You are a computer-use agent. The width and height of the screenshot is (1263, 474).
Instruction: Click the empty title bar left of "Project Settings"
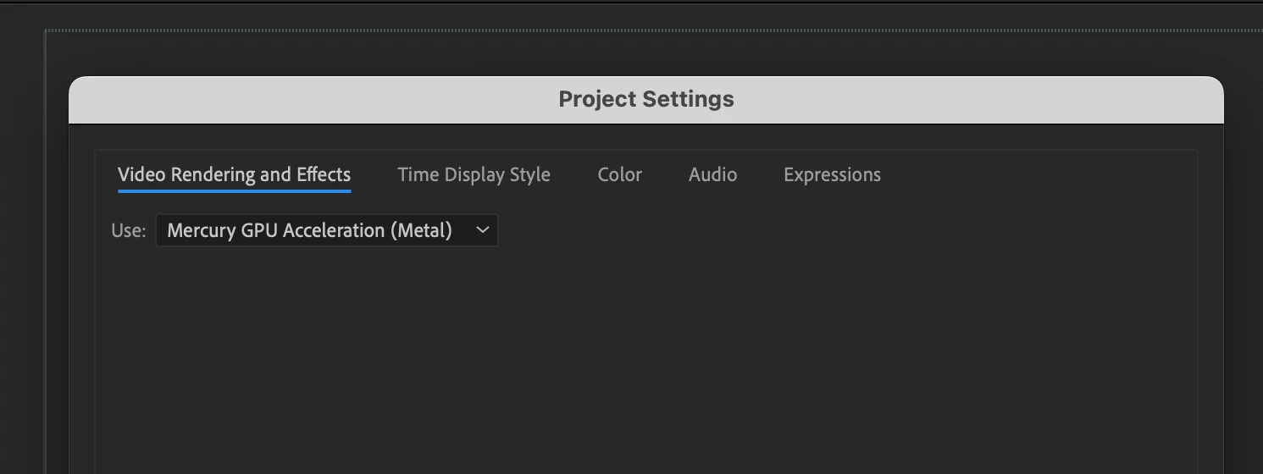pyautogui.click(x=313, y=100)
